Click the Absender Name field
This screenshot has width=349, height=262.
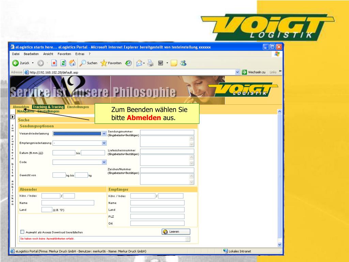coord(68,203)
